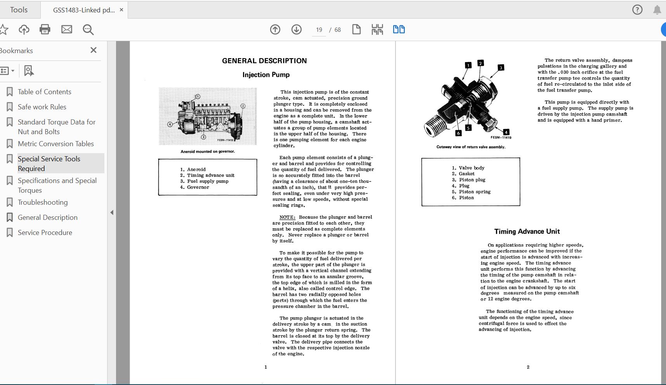Screen dimensions: 666x385
Task: Click legend item '5. Piston spring'
Action: pyautogui.click(x=471, y=192)
